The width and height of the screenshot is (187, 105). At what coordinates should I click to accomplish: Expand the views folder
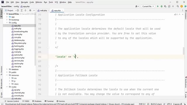[10, 84]
